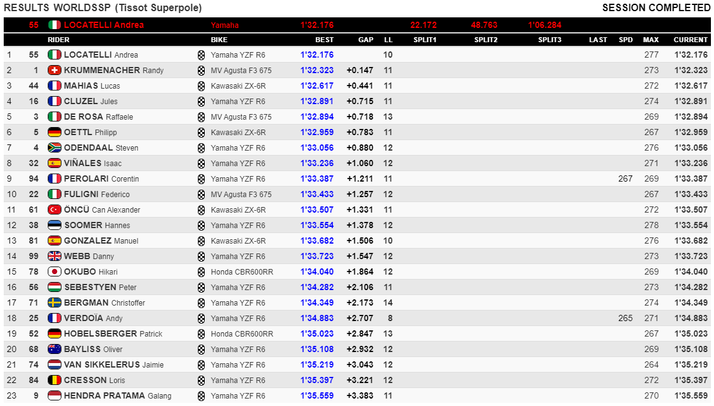Image resolution: width=714 pixels, height=406 pixels.
Task: Click the GAP column header
Action: [365, 40]
